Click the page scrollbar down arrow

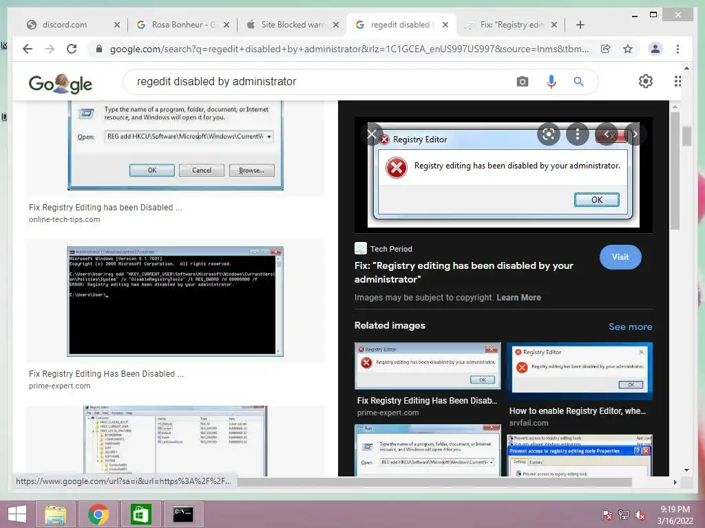[x=686, y=470]
